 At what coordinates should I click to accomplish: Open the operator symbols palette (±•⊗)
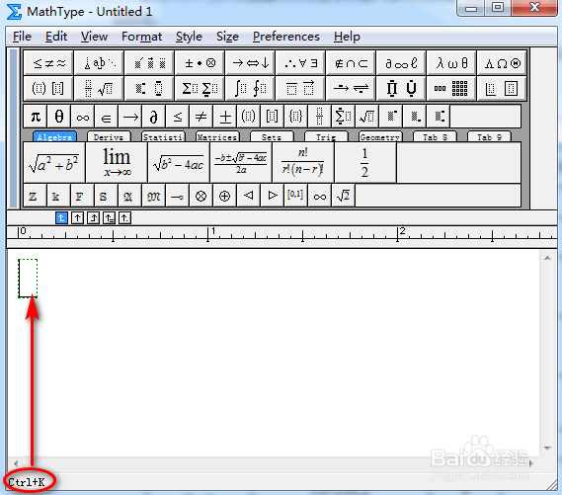(200, 63)
